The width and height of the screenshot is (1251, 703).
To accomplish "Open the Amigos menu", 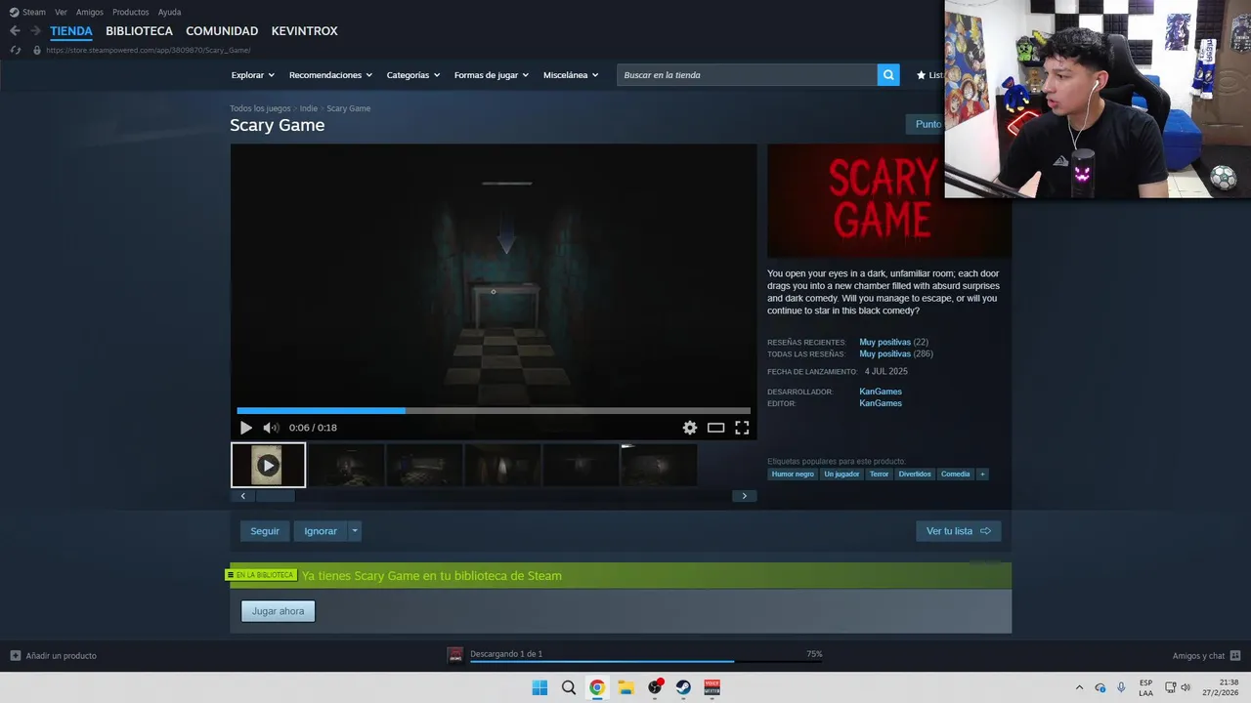I will coord(90,12).
